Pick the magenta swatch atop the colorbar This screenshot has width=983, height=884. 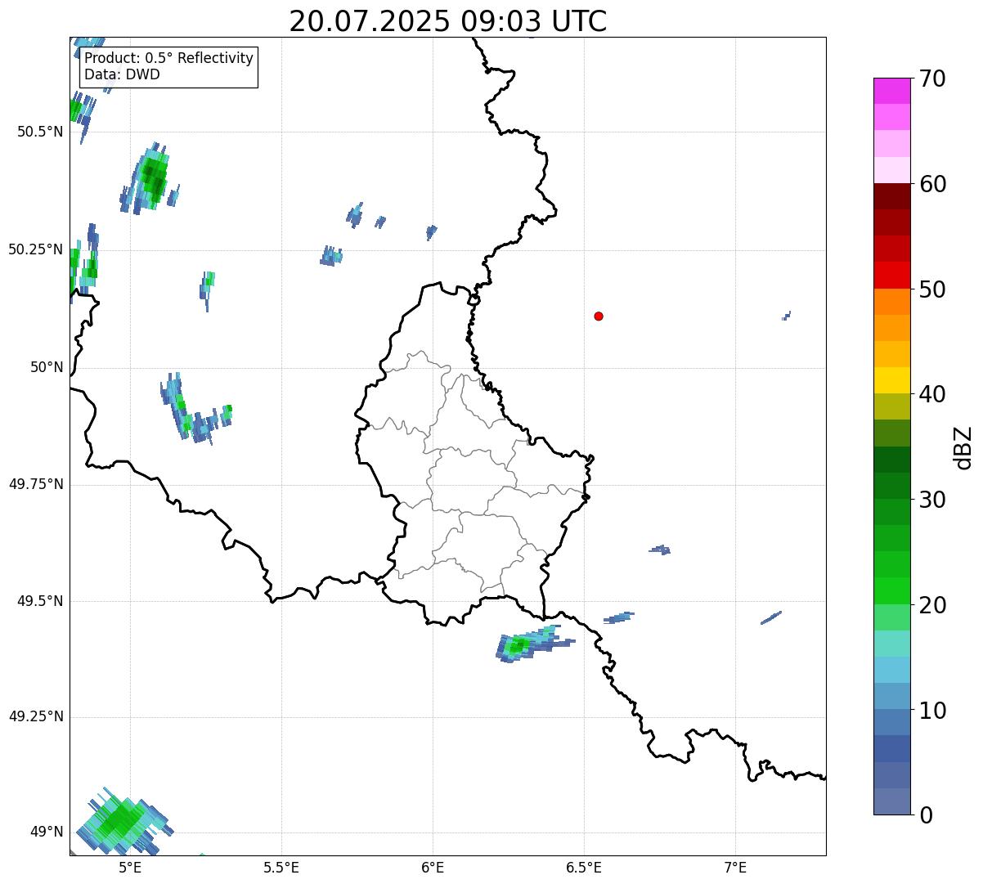pyautogui.click(x=892, y=91)
